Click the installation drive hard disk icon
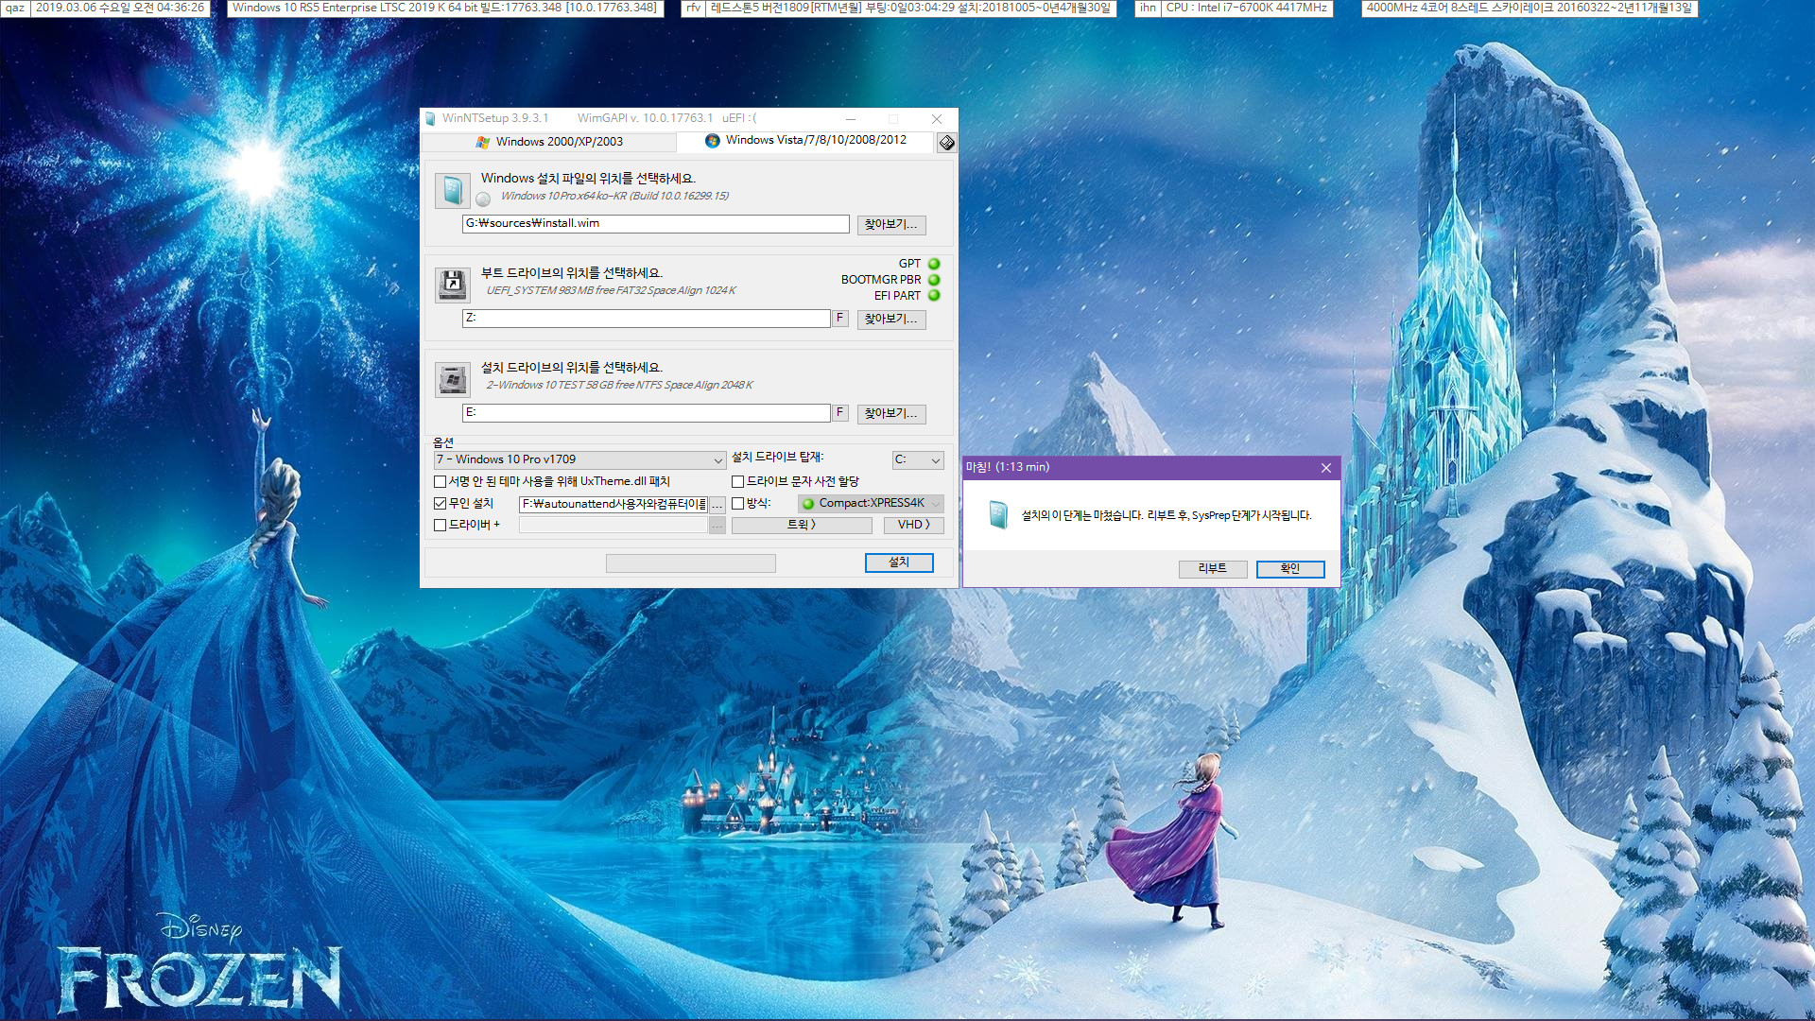Viewport: 1815px width, 1021px height. (x=453, y=379)
